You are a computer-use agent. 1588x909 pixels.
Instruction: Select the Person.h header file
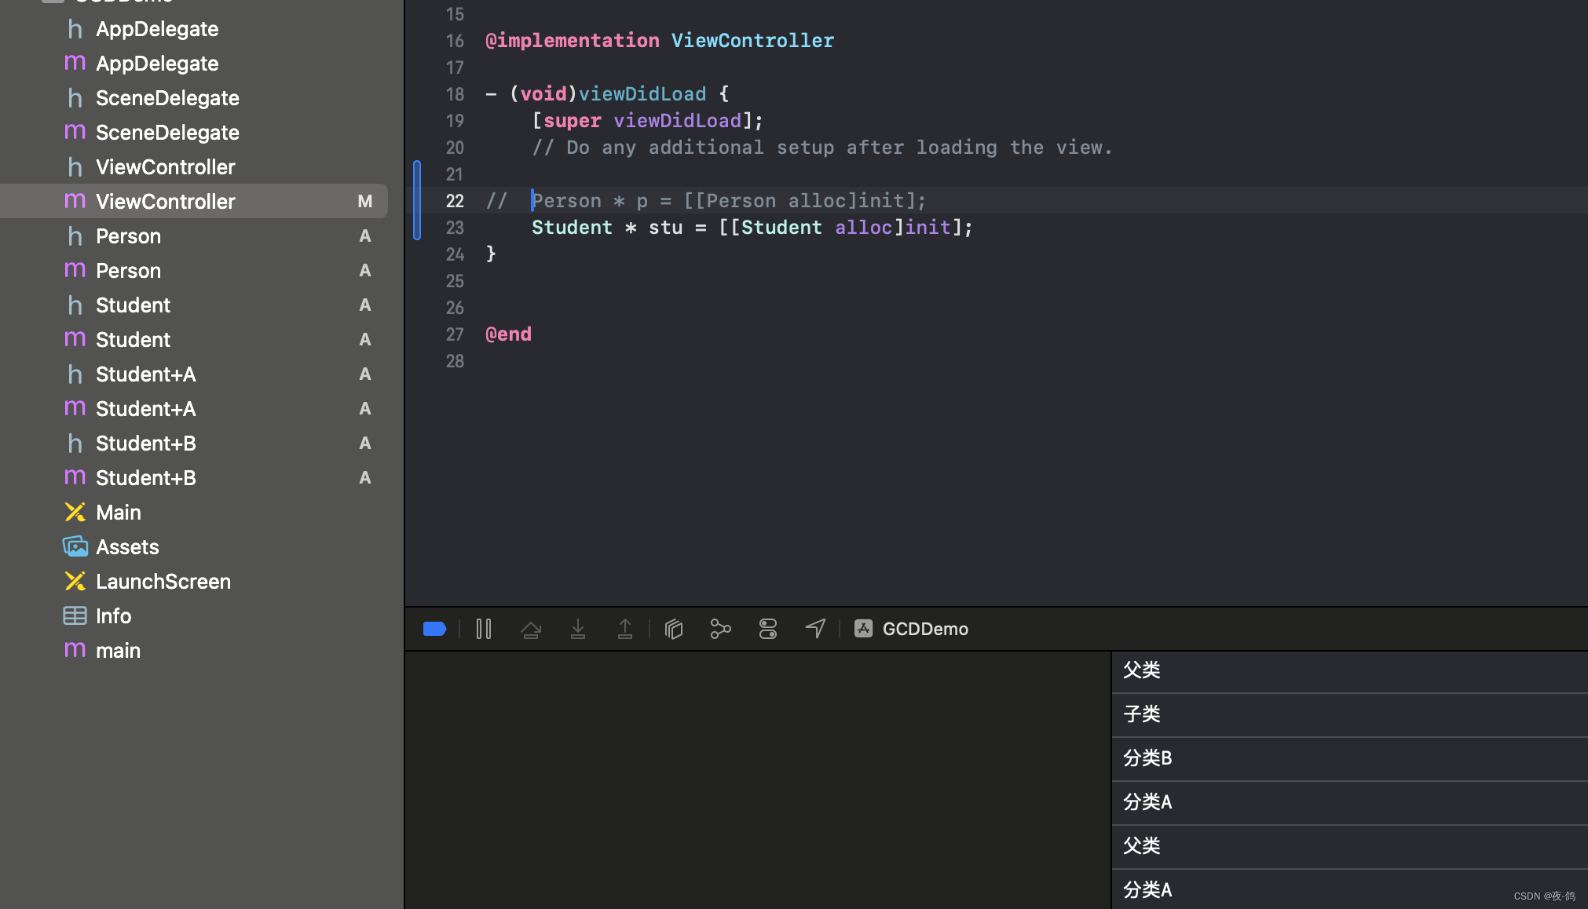click(x=127, y=235)
